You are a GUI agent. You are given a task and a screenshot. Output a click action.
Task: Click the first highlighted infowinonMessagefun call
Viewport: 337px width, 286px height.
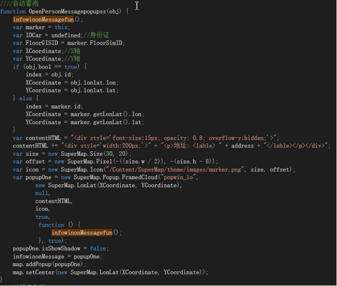(x=43, y=19)
